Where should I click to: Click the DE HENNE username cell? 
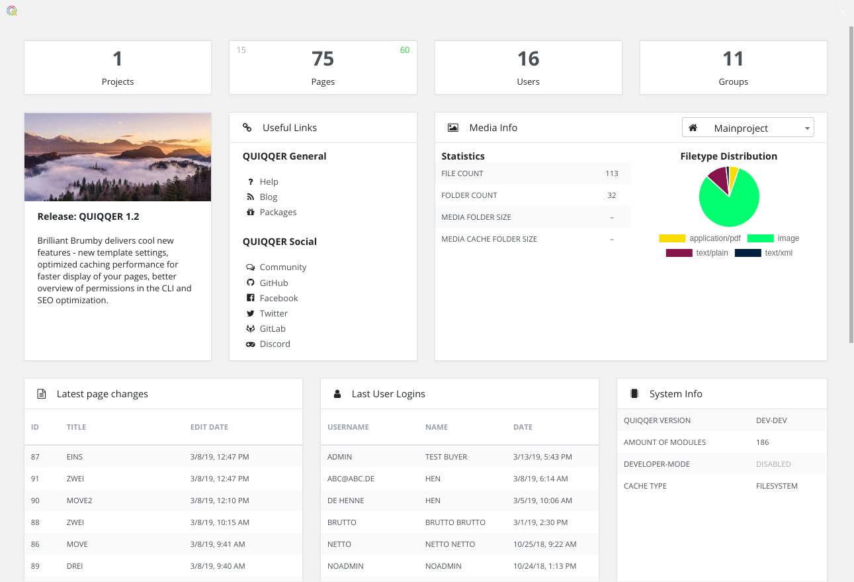point(346,501)
